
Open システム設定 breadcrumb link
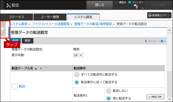coord(18,24)
